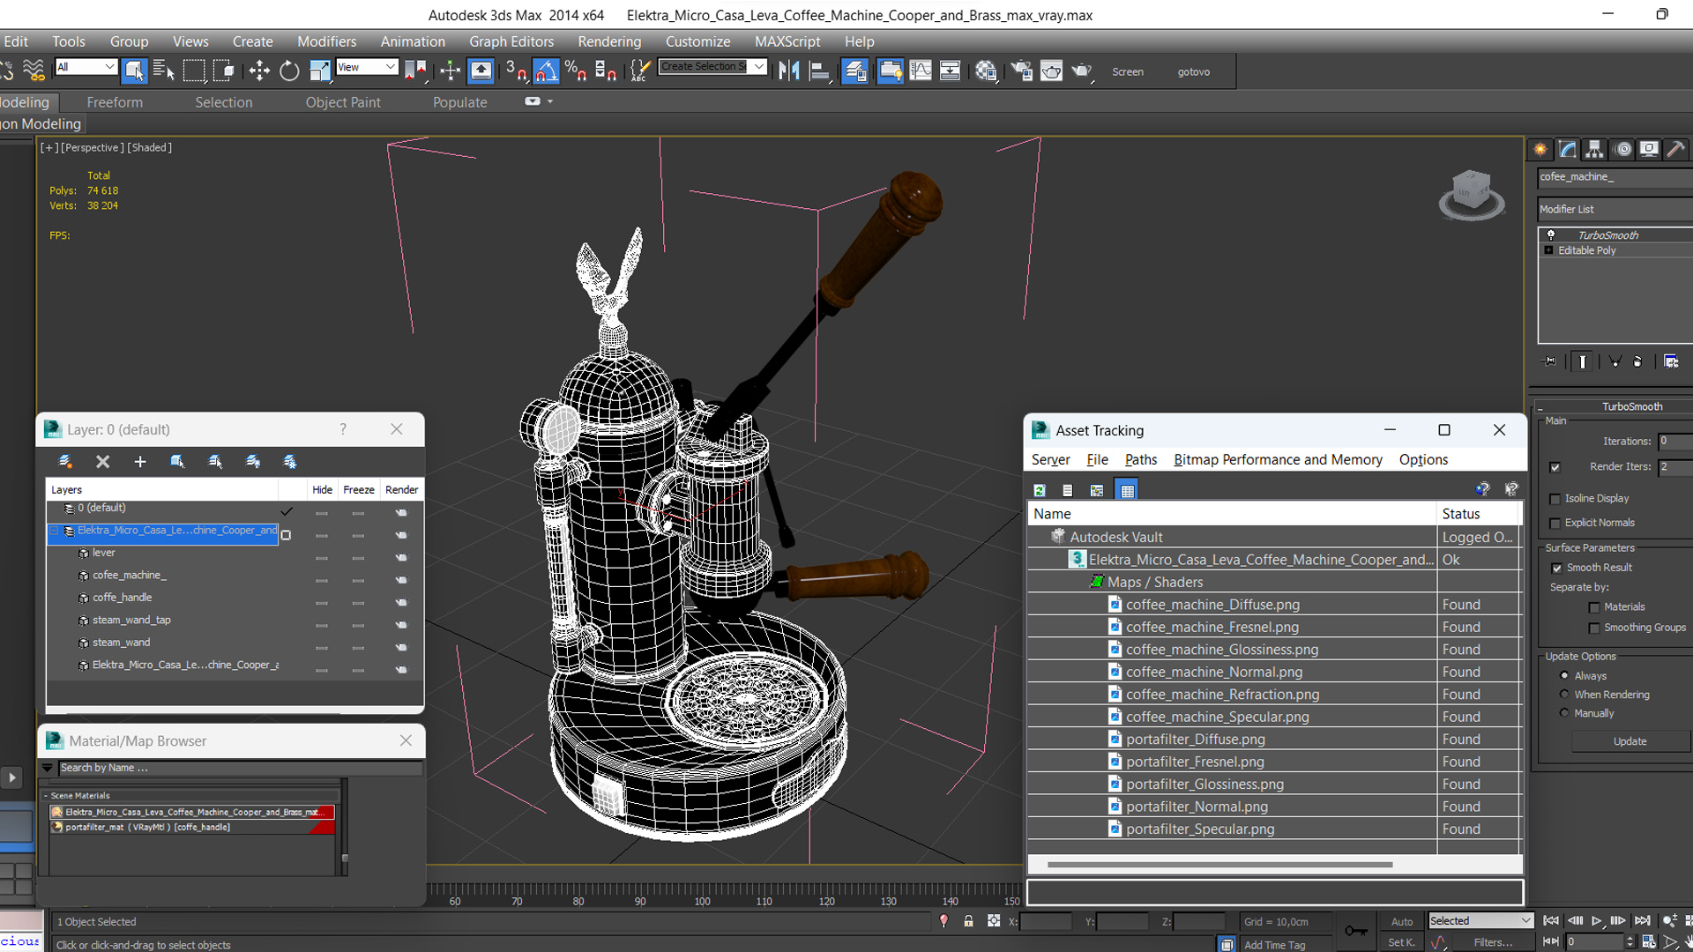Toggle Isoline Display checkbox

click(1555, 499)
